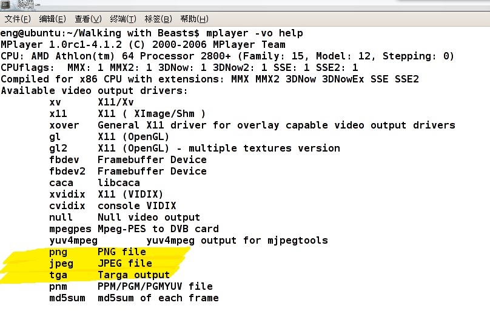This screenshot has height=314, width=490.
Task: Click the 'CPUflags:' line
Action: 180,68
